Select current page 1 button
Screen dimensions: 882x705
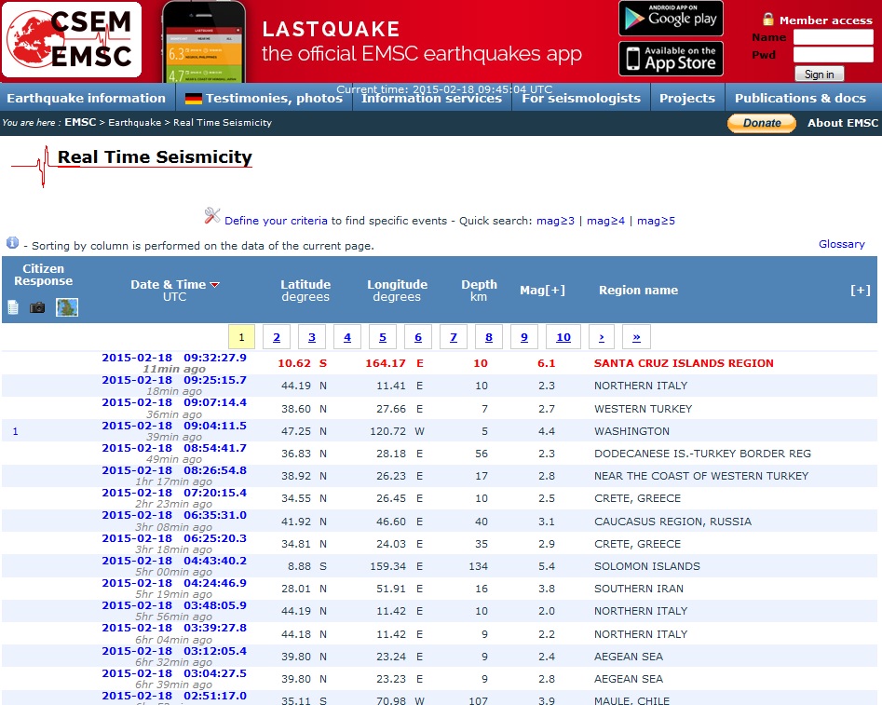241,337
